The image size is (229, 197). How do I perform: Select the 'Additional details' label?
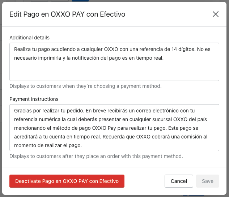[30, 38]
